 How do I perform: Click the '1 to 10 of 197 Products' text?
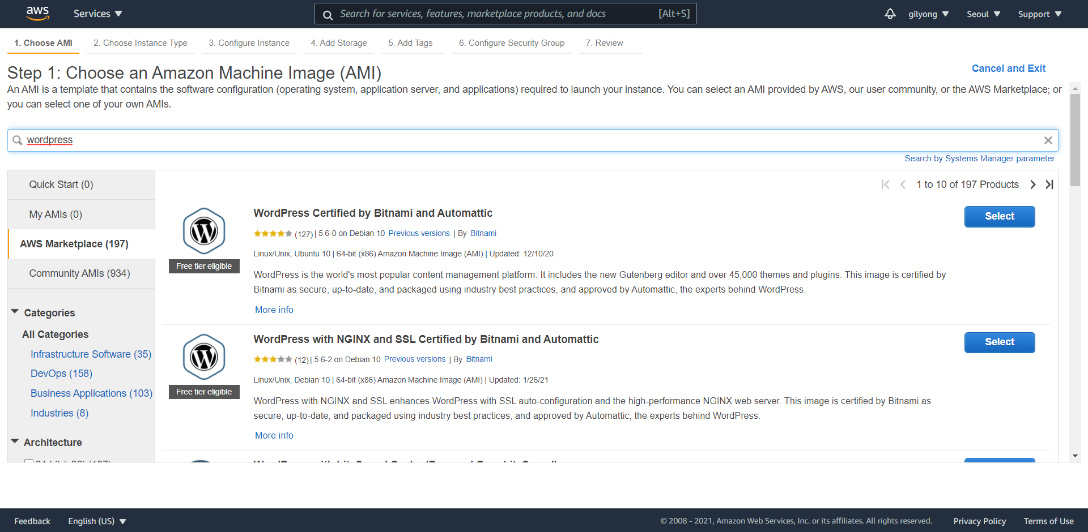tap(967, 185)
